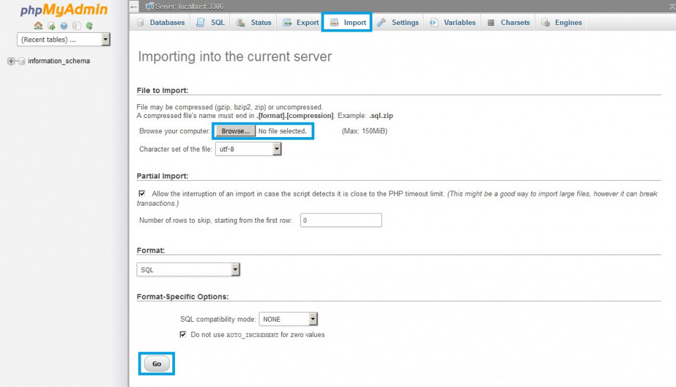Toggle the partial import interruption checkbox
This screenshot has width=676, height=387.
pyautogui.click(x=142, y=193)
